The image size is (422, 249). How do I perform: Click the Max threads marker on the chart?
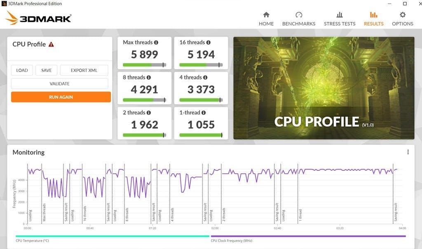point(44,212)
